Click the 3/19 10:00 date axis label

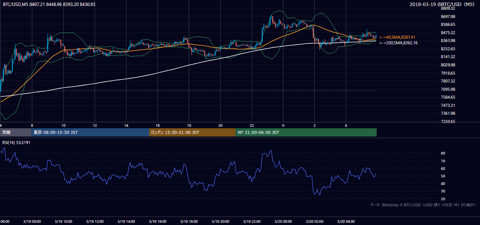(x=63, y=222)
